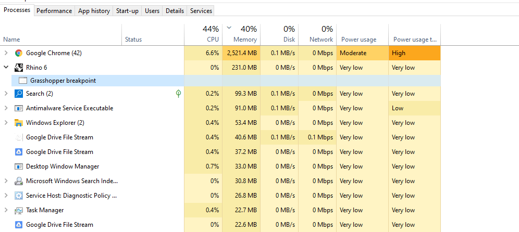Select the Google Chrome (42) row name

point(54,53)
